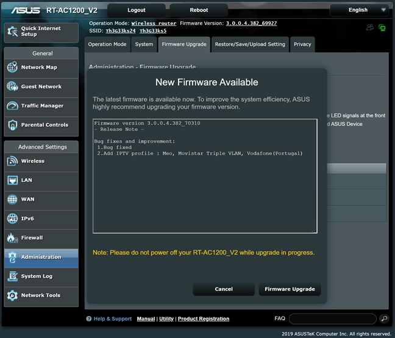The image size is (395, 338).
Task: Click the Guest Network icon
Action: click(12, 86)
